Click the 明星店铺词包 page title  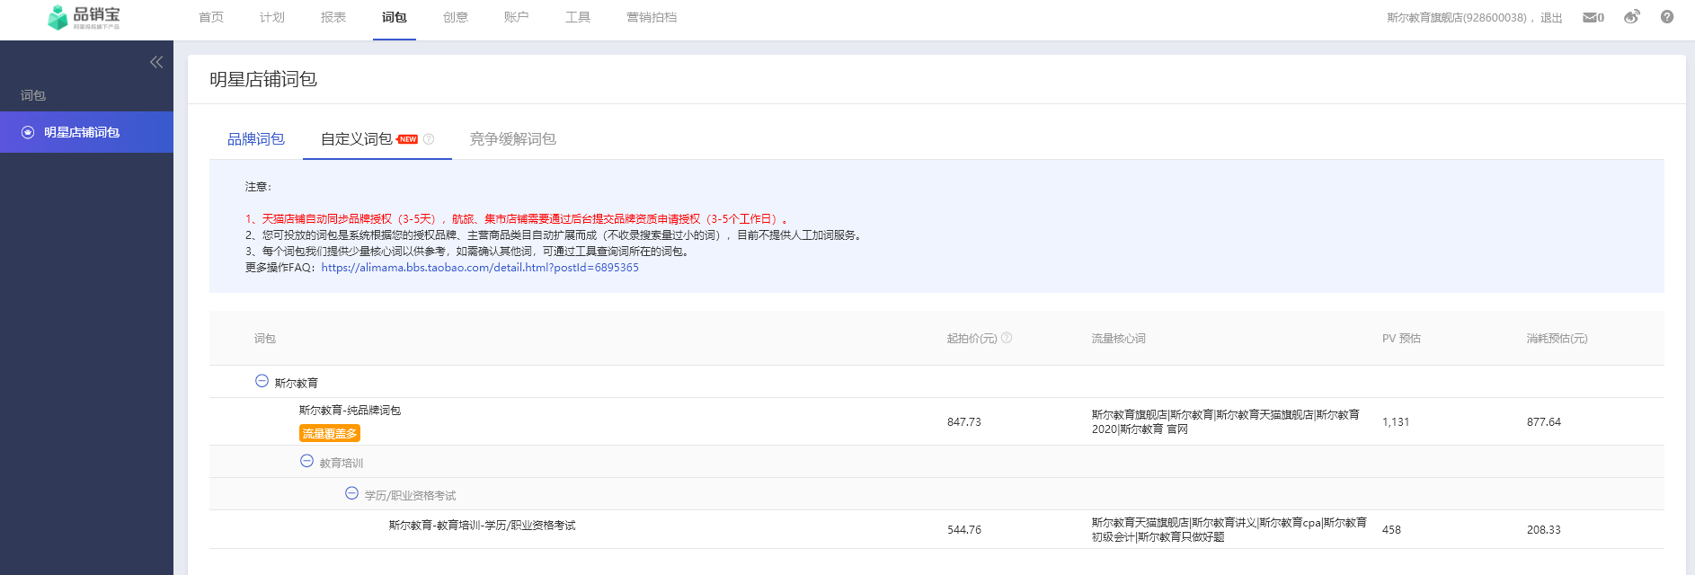263,79
